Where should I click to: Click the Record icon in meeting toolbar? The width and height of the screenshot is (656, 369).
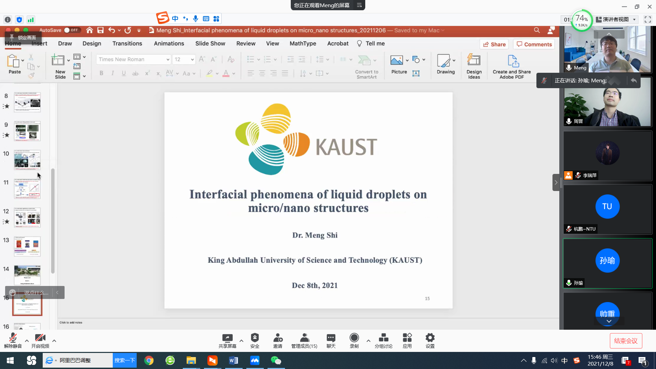(354, 338)
